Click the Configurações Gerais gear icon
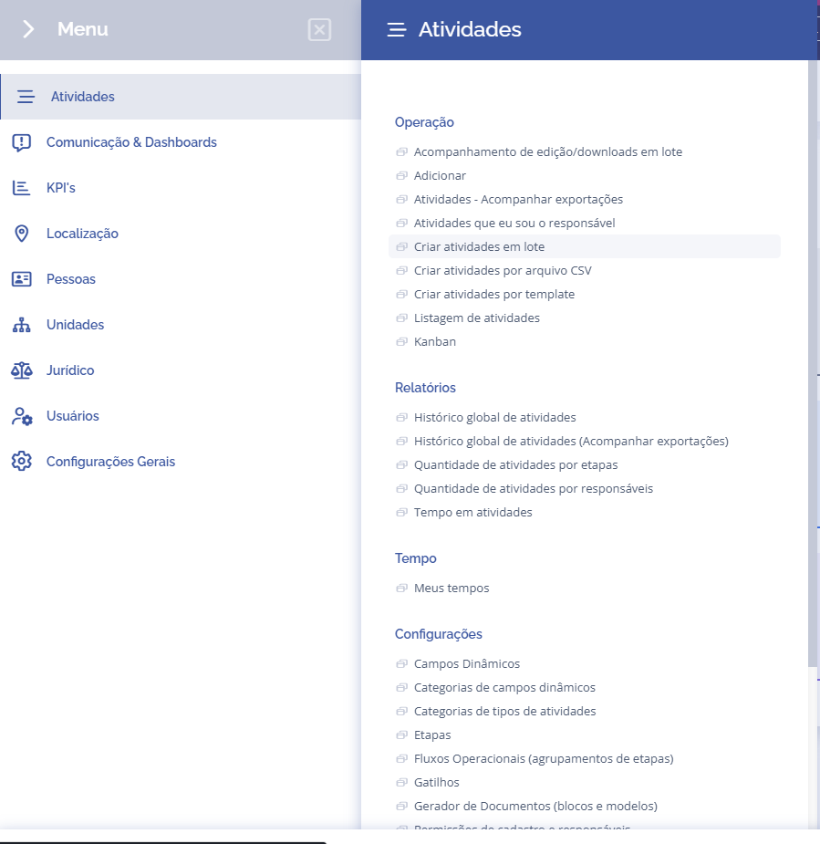The image size is (820, 844). click(21, 462)
